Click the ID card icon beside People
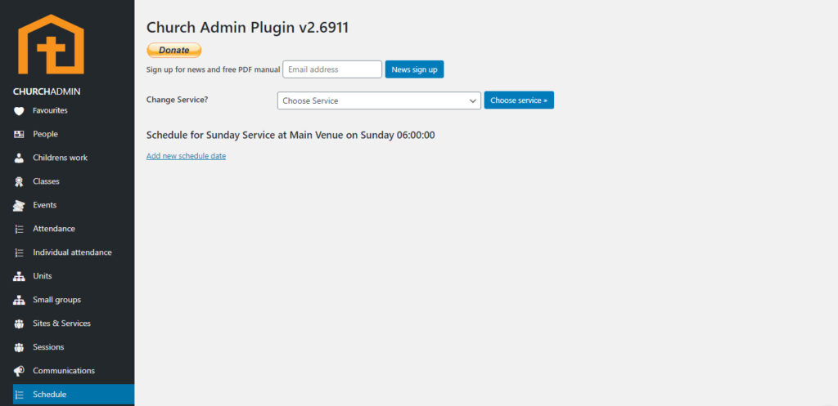This screenshot has width=838, height=406. (x=19, y=134)
